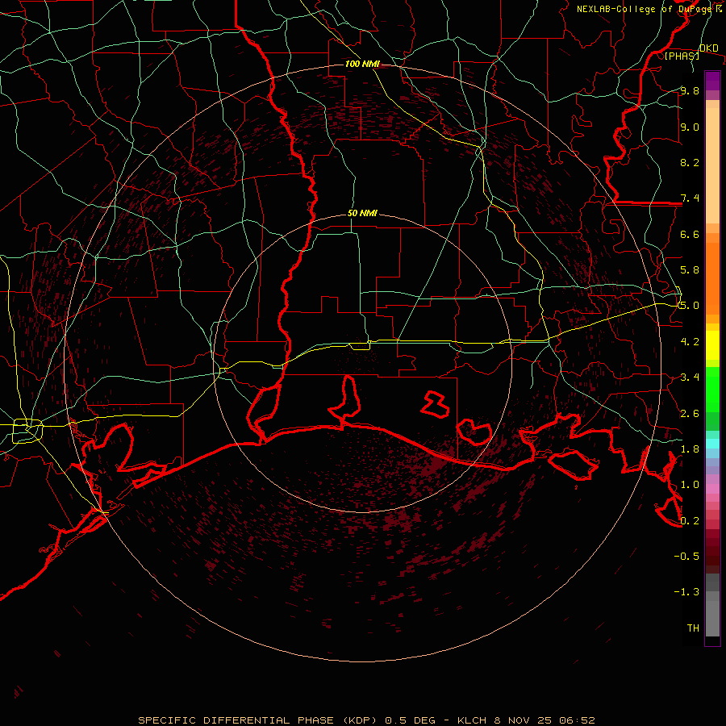Click the "1.0" value on the scale
This screenshot has height=726, width=726.
point(690,485)
